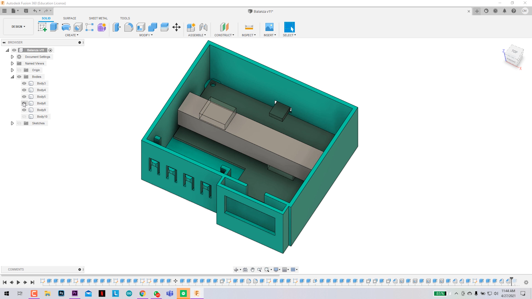
Task: Click the Extrude tool in Create
Action: pyautogui.click(x=54, y=27)
